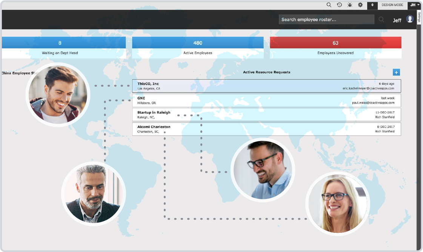Select the GNE Hillsboro request row
The width and height of the screenshot is (423, 252).
coord(266,100)
